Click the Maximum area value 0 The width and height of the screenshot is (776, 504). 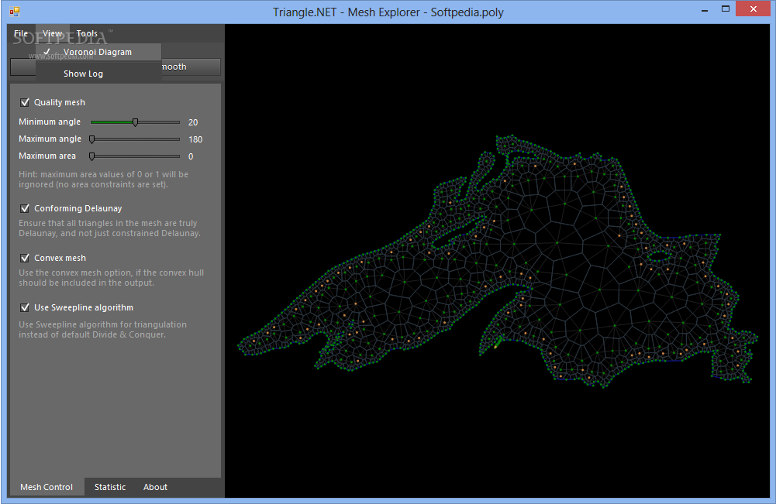pyautogui.click(x=191, y=156)
